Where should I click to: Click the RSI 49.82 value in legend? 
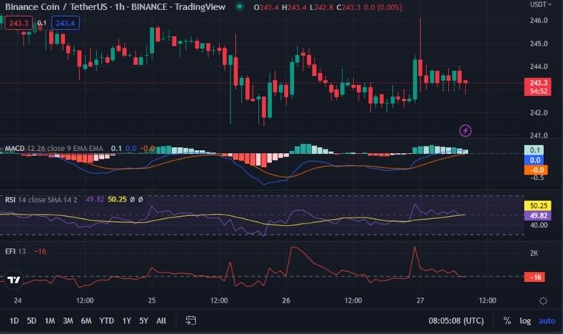95,199
